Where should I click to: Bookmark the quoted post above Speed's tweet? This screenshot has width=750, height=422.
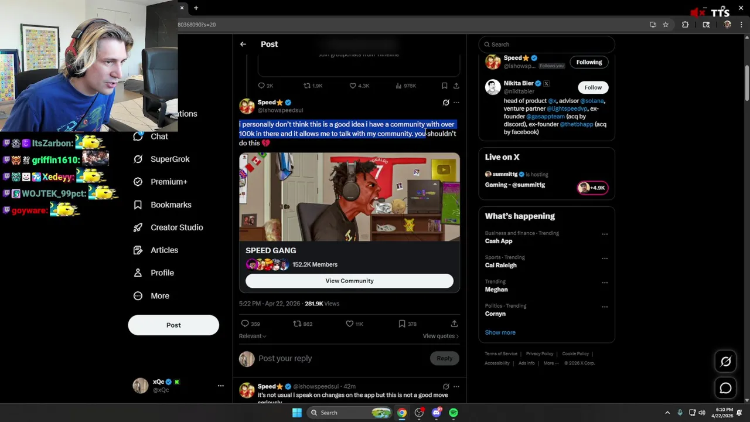(445, 86)
